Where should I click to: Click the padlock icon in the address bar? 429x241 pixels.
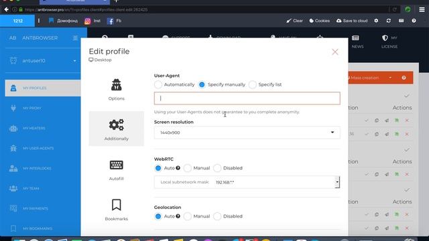point(21,9)
